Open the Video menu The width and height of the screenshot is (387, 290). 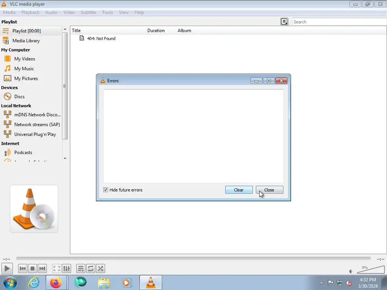click(x=69, y=12)
